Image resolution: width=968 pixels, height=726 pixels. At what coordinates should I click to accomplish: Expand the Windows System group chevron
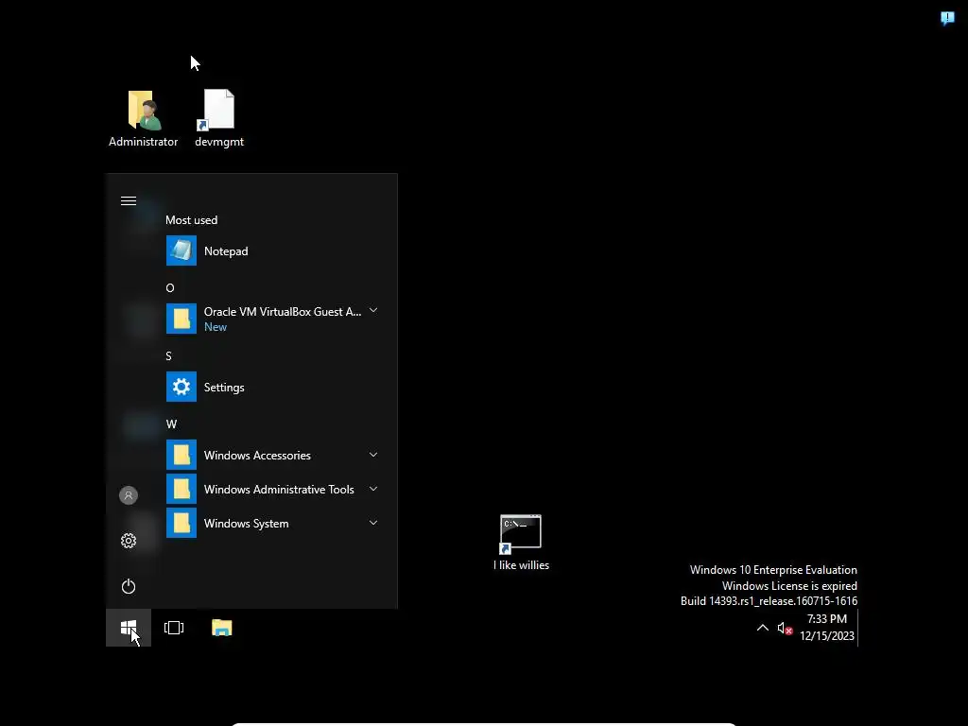point(373,523)
